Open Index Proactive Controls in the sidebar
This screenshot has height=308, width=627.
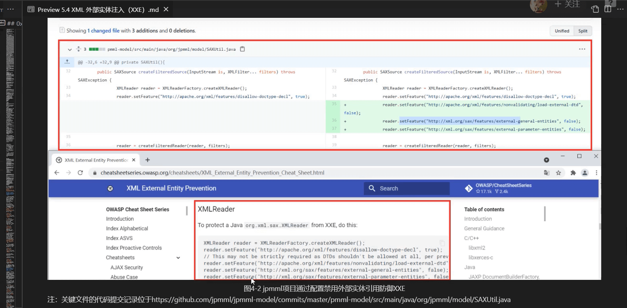pos(134,248)
